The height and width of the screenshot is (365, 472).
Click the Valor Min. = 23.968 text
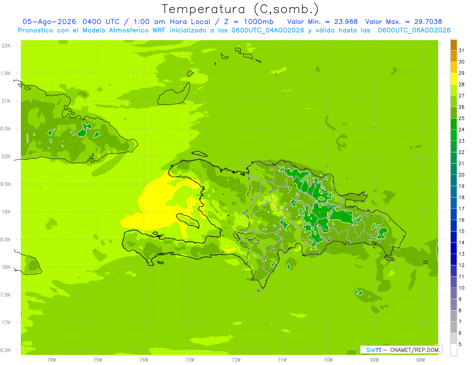(x=322, y=21)
